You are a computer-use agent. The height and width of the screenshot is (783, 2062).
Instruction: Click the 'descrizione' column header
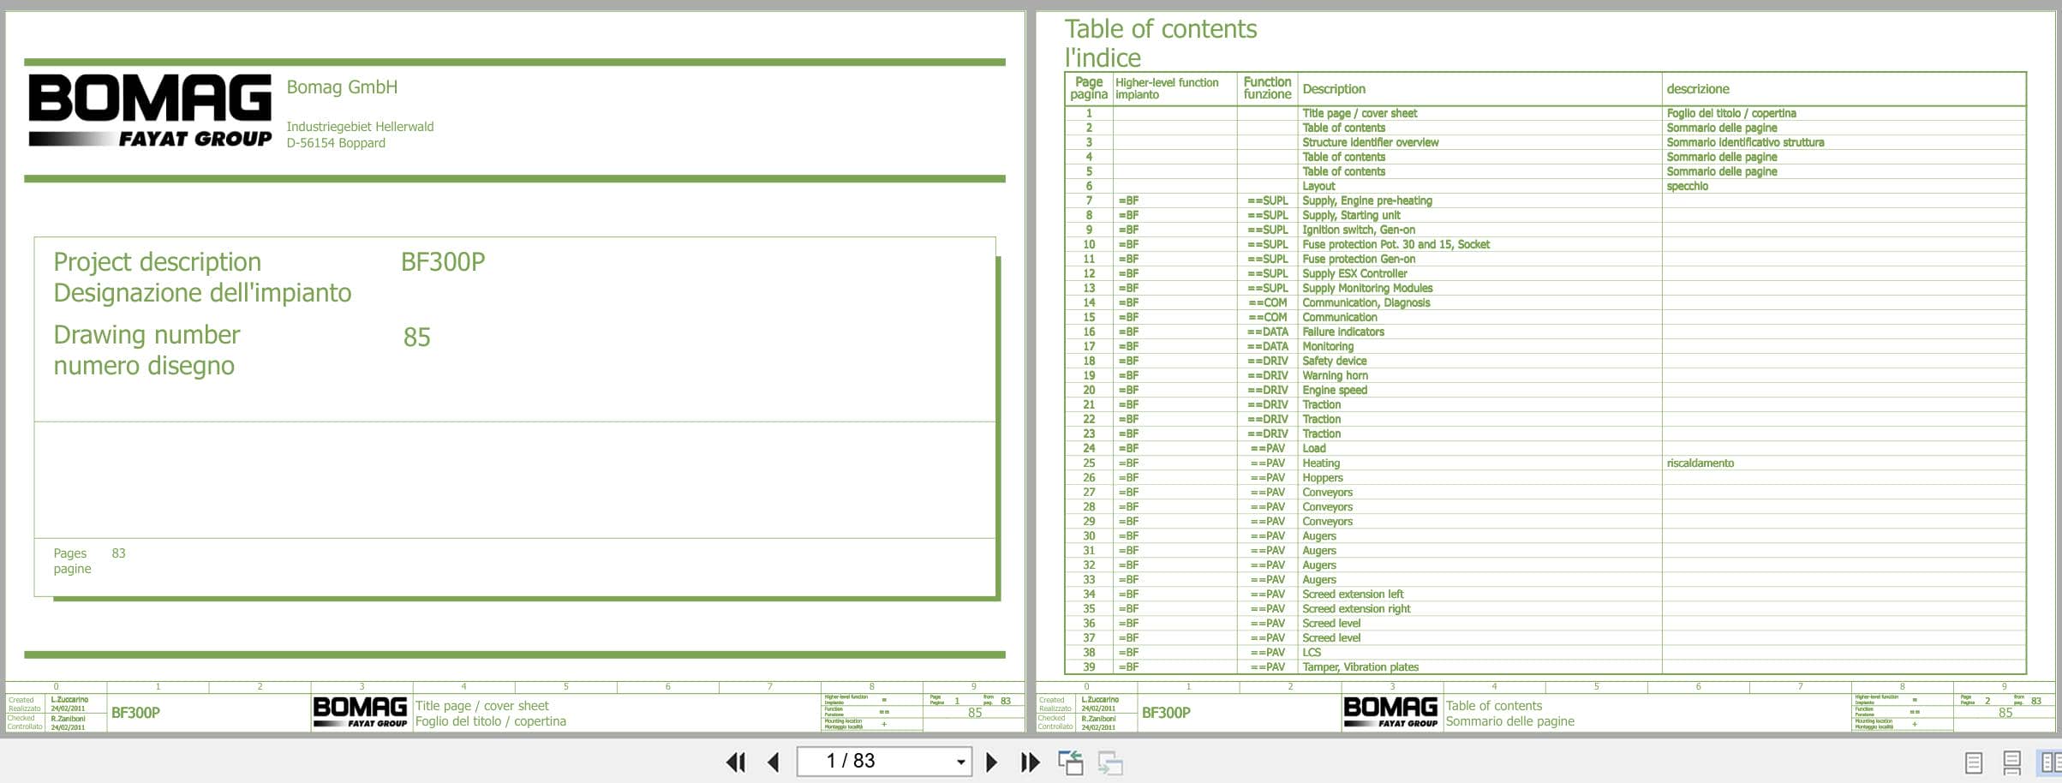(1697, 89)
